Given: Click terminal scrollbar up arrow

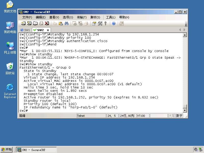Looking at the screenshot, I should pos(185,35).
